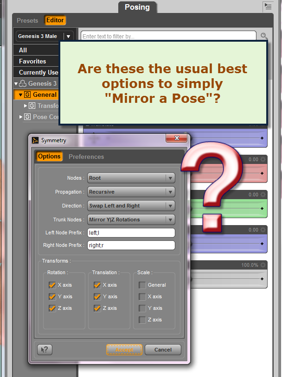The height and width of the screenshot is (377, 282).
Task: Click the gray 100.0% scale slider
Action: pos(228,279)
